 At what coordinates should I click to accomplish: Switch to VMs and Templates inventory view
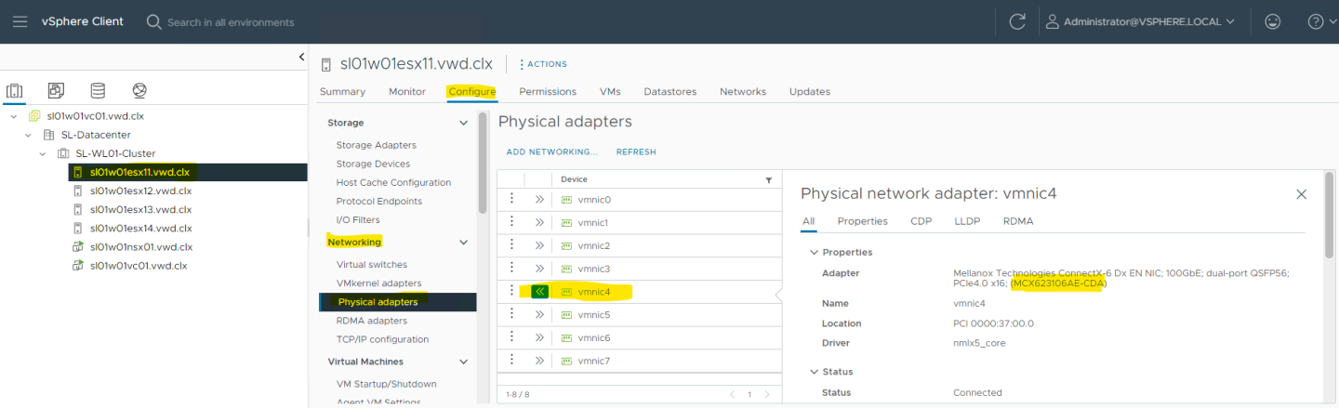[56, 90]
